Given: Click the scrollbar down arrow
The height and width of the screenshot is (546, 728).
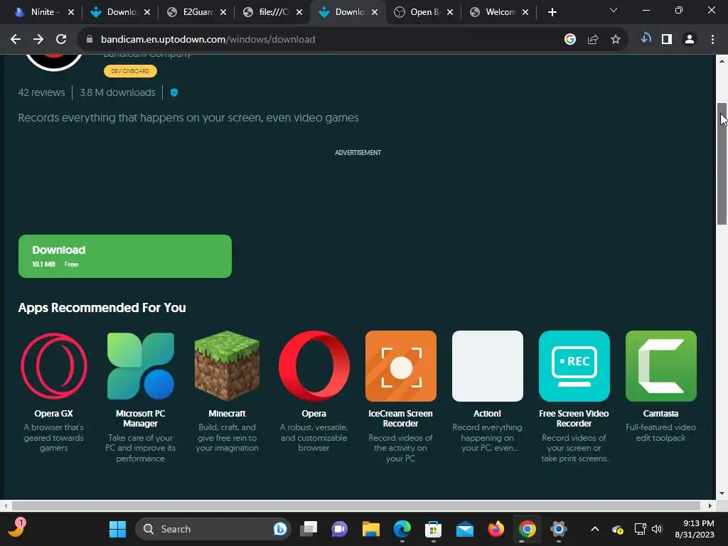Looking at the screenshot, I should [x=722, y=493].
